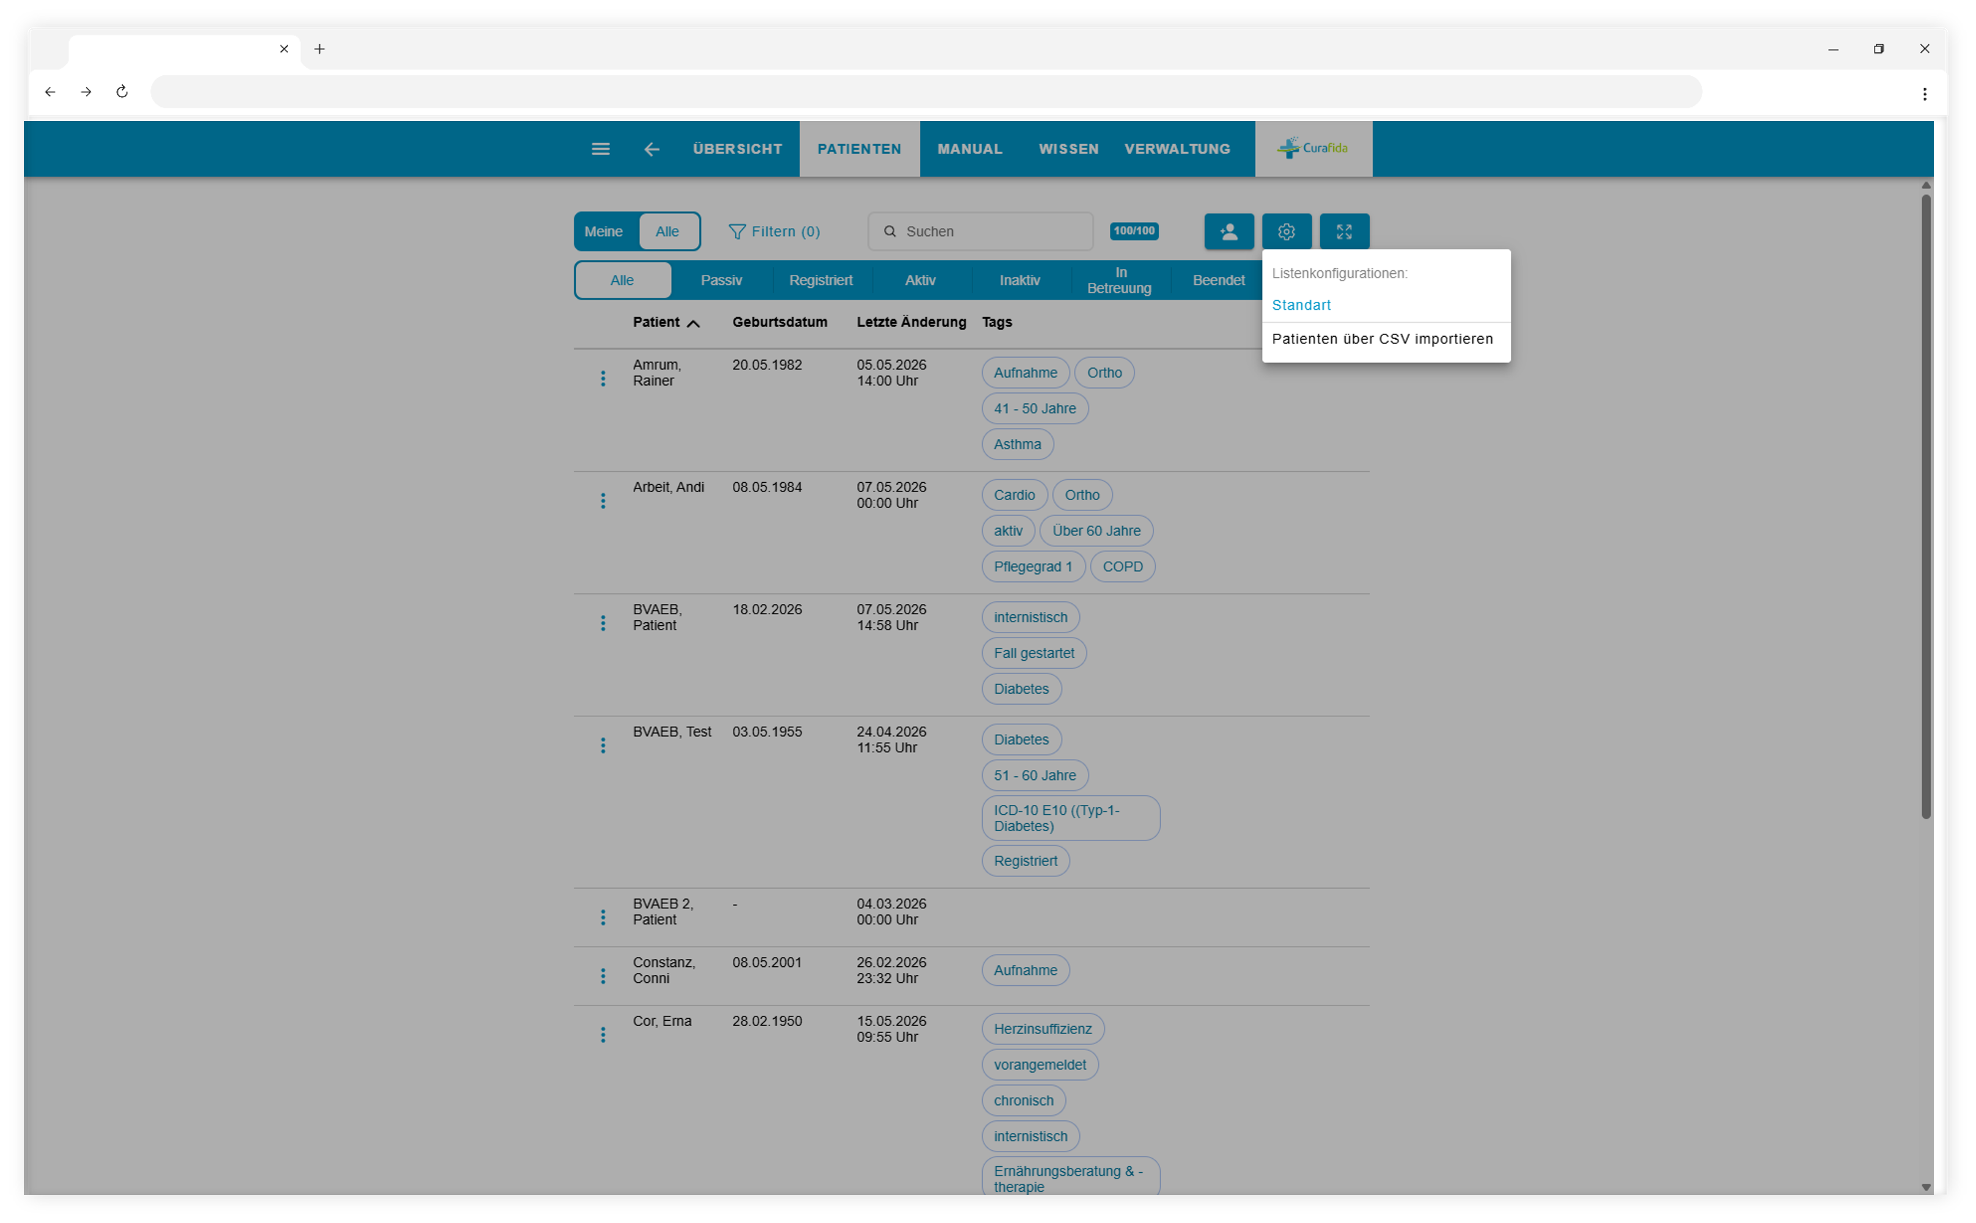This screenshot has width=1976, height=1223.
Task: Open Filtern (0) filter options
Action: 774,231
